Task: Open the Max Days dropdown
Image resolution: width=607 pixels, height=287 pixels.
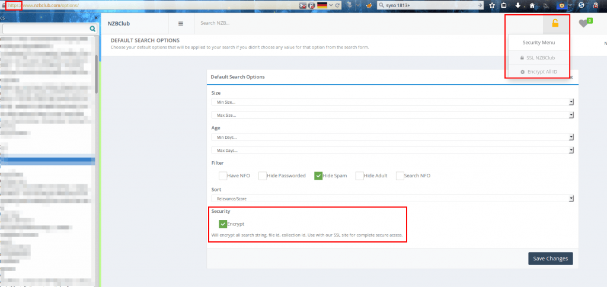Action: coord(392,150)
